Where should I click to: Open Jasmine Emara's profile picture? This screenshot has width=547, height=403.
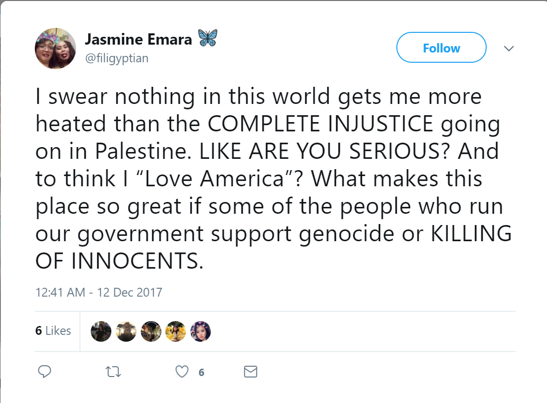[x=55, y=48]
